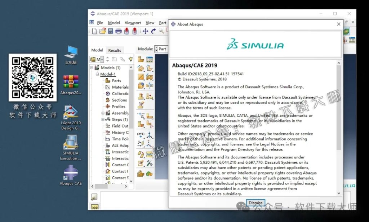The image size is (369, 222).
Task: Open the Viewport menu
Action: tap(133, 23)
